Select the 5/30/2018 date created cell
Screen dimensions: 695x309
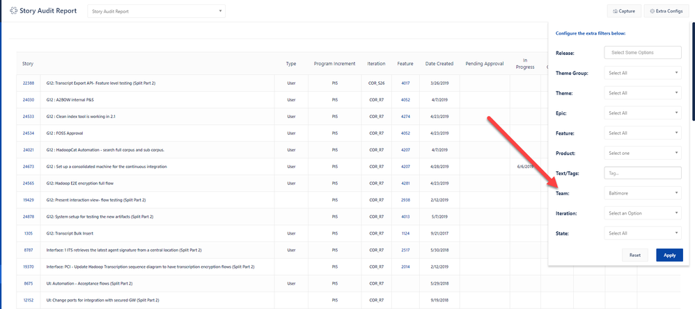coord(439,250)
